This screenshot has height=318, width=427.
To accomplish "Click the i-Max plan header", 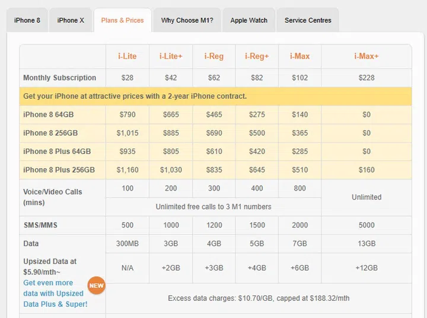I will pyautogui.click(x=299, y=56).
